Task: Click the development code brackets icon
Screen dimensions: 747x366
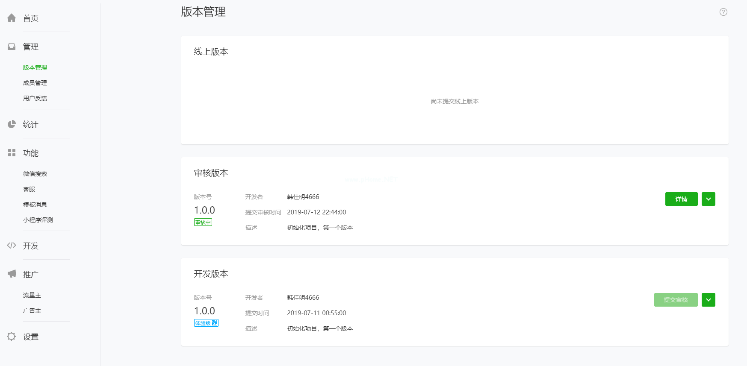Action: pos(12,246)
